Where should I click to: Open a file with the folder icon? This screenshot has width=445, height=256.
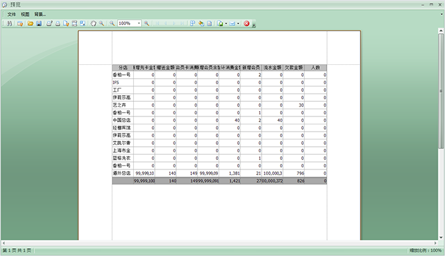click(x=30, y=24)
